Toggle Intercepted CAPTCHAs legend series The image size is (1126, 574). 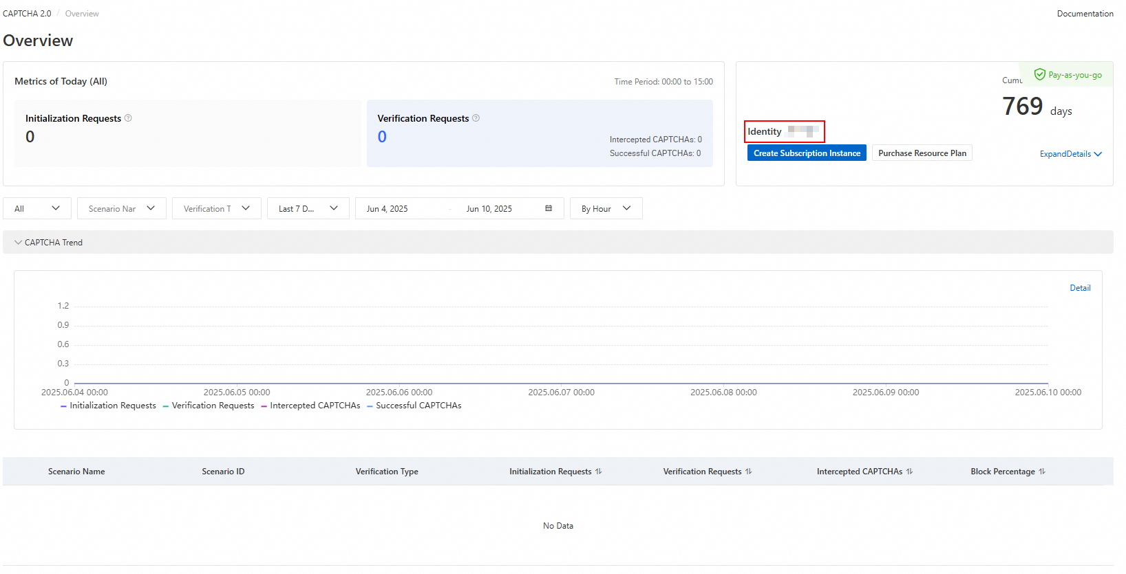[x=310, y=406]
